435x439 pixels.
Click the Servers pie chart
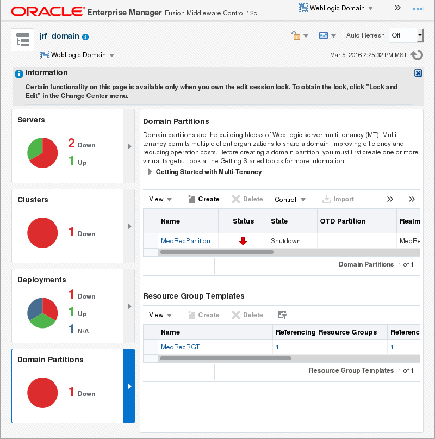[42, 153]
